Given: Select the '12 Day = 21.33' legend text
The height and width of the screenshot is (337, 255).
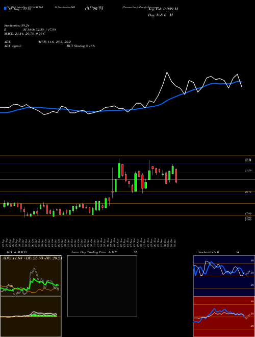Looking at the screenshot, I should coord(19,9).
